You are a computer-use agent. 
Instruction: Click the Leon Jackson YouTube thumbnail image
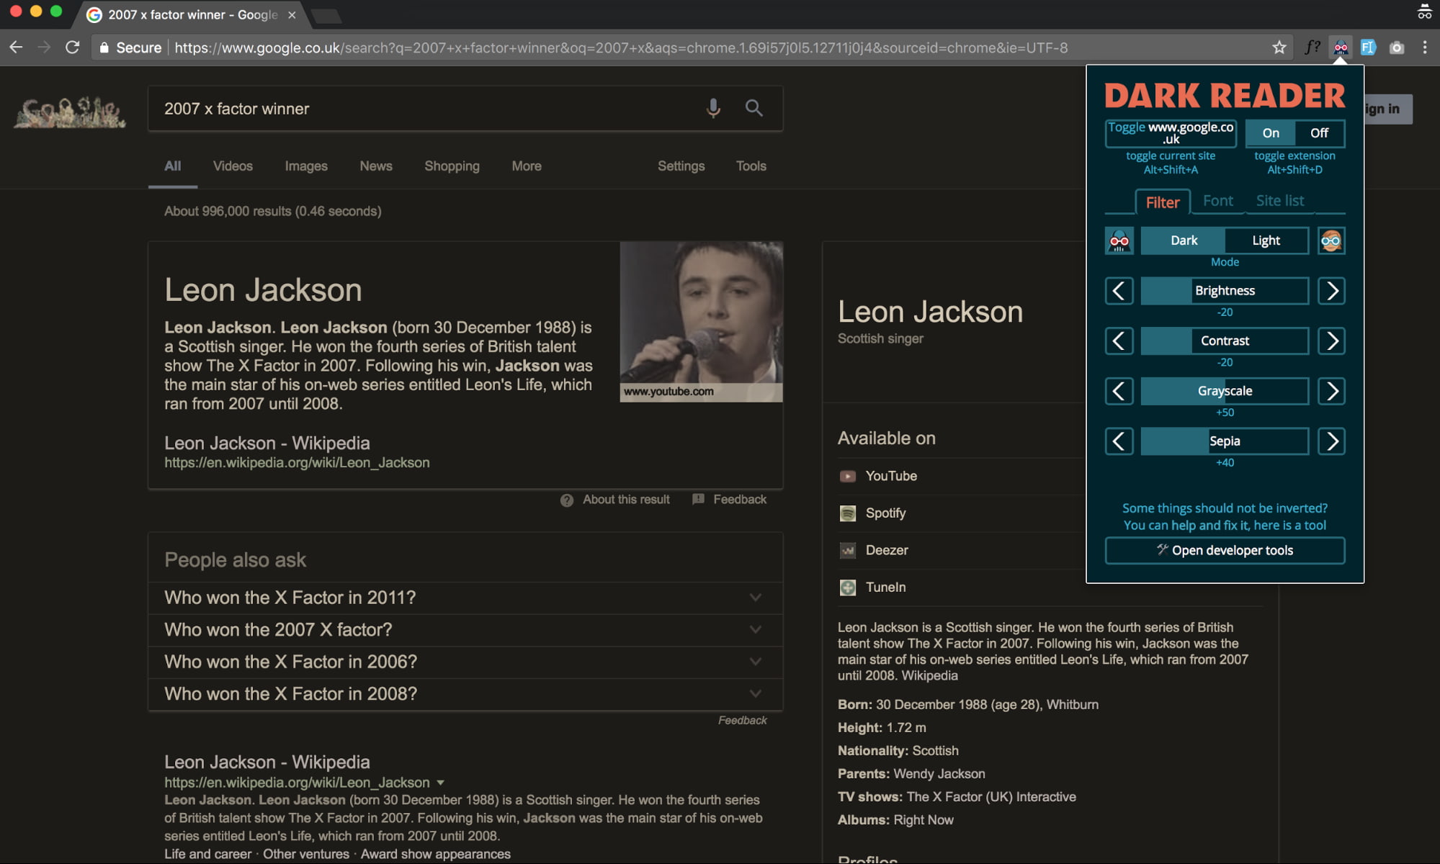coord(701,322)
